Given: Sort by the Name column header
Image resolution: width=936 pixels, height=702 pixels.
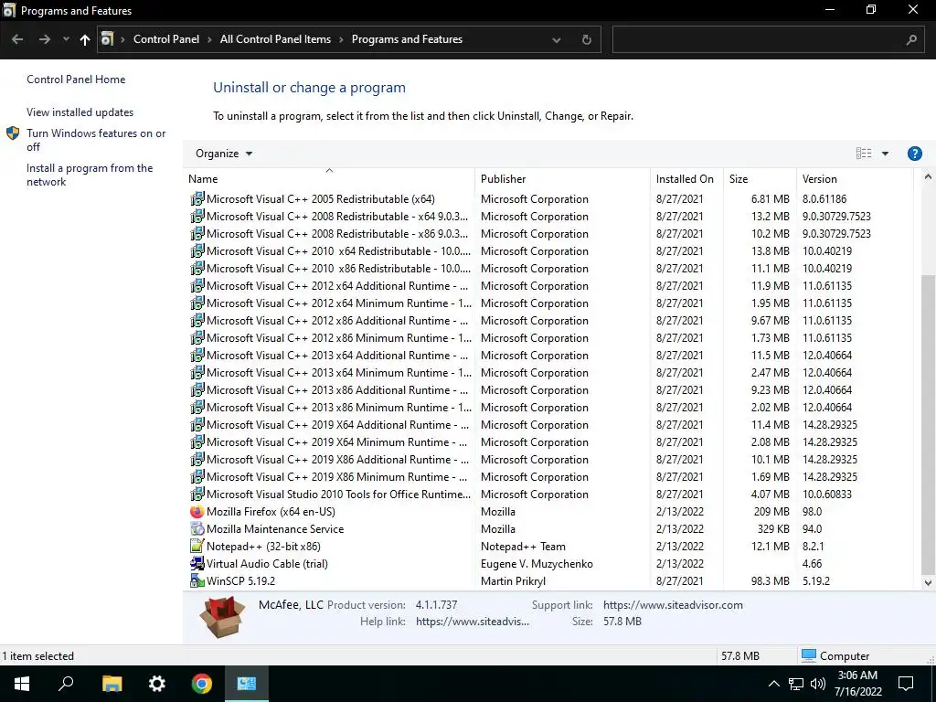Looking at the screenshot, I should (329, 179).
